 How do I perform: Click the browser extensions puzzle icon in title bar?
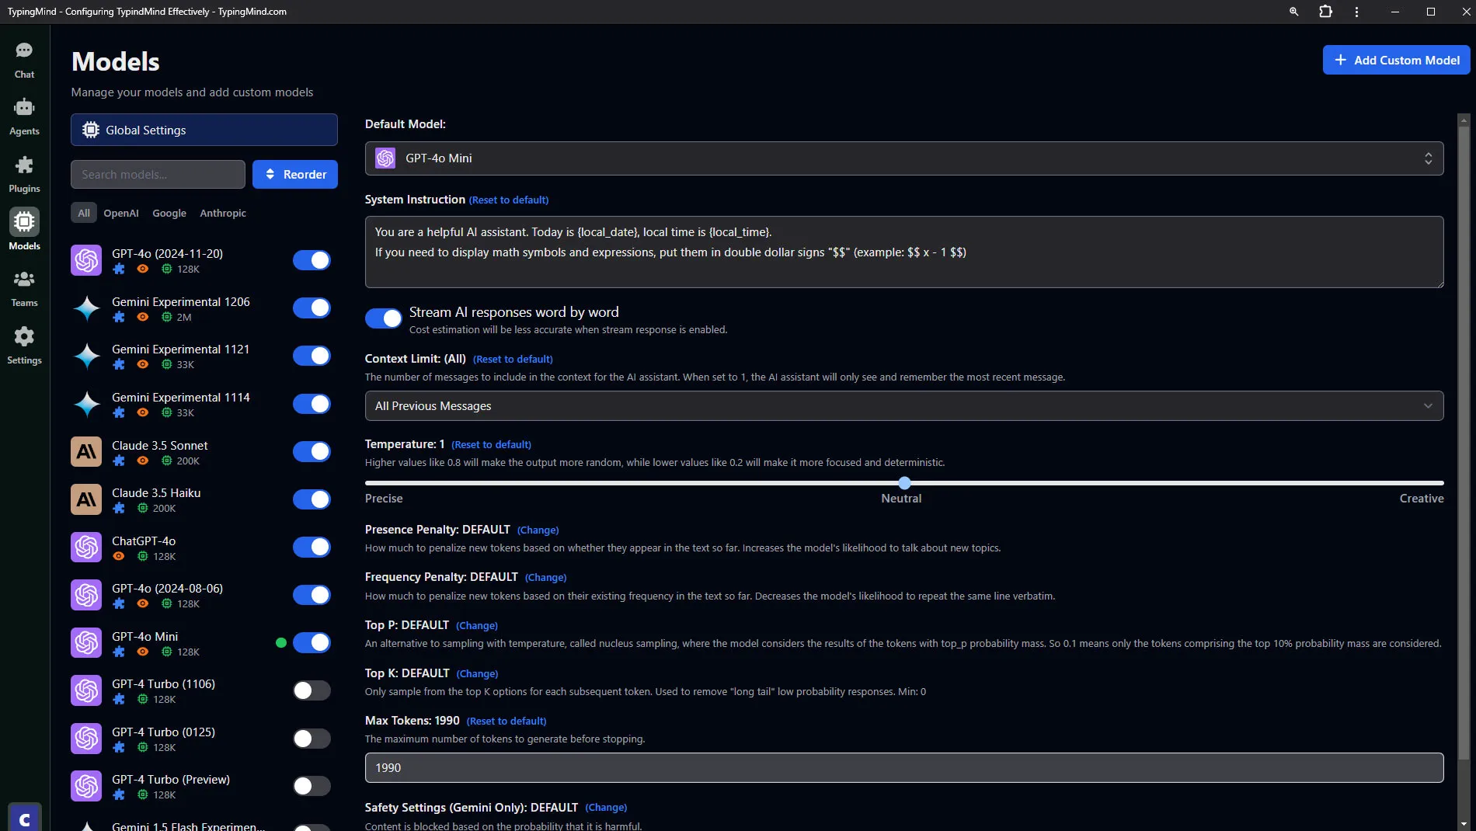coord(1325,12)
